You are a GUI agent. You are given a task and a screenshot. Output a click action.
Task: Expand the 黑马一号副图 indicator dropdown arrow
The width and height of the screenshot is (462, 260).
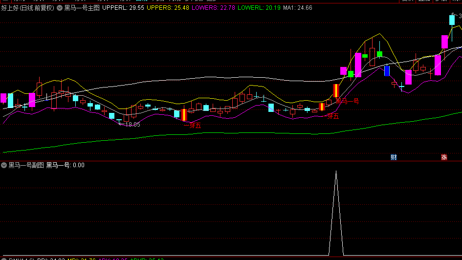point(4,165)
